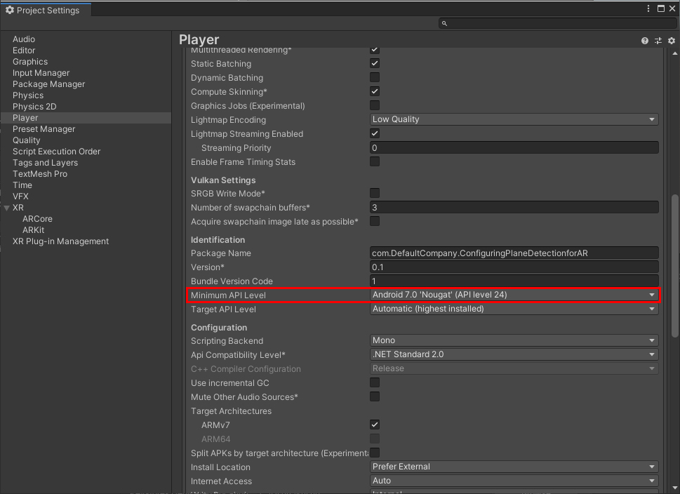Click the Package Name text field
680x494 pixels.
(x=514, y=253)
